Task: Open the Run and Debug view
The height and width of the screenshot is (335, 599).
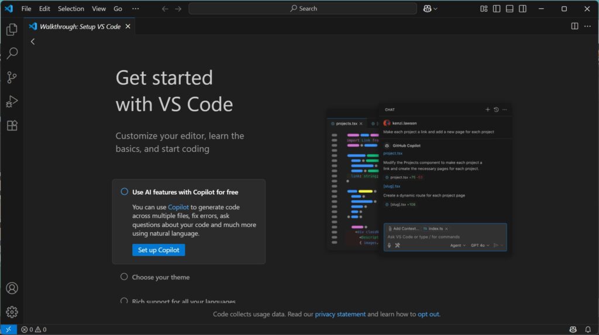Action: pyautogui.click(x=12, y=101)
